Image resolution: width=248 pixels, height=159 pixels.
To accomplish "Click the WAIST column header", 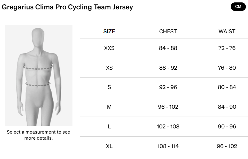I will pos(227,31).
